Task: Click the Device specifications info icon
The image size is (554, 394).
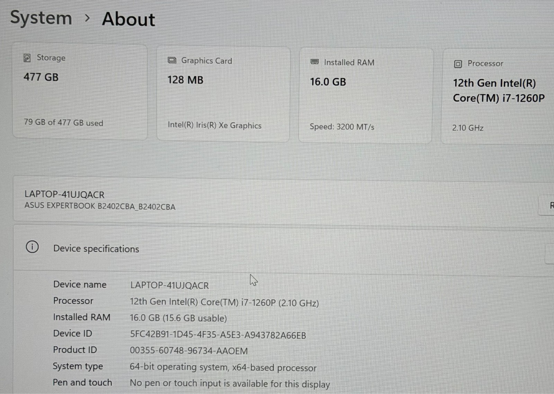Action: coord(32,247)
